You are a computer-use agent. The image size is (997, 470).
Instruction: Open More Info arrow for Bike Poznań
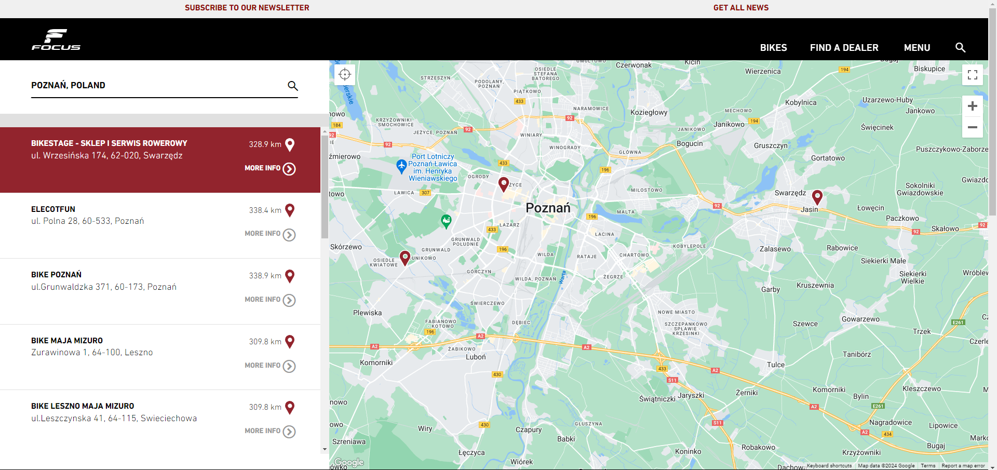[289, 300]
